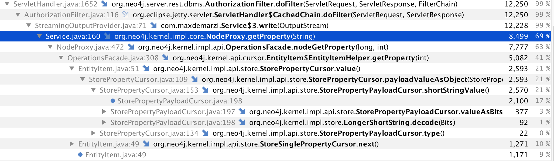Click the outlined arrow icon beside ServletHandler$CachedChain

[x=126, y=15]
